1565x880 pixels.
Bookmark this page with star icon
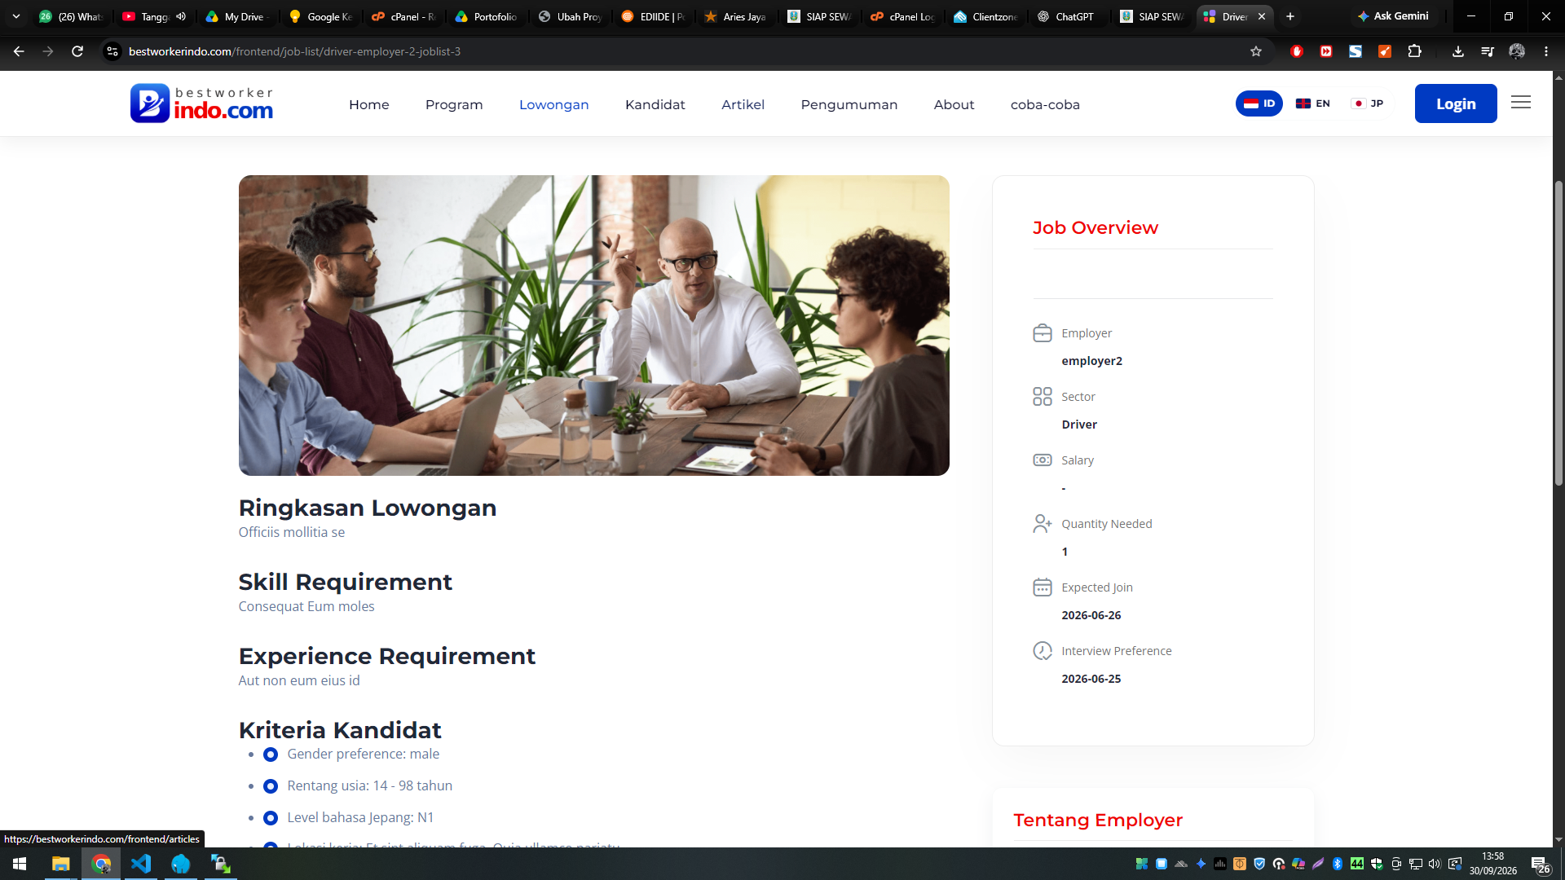tap(1256, 51)
